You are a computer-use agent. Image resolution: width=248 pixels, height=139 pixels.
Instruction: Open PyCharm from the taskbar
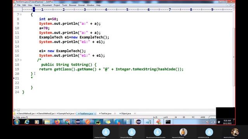(98, 122)
